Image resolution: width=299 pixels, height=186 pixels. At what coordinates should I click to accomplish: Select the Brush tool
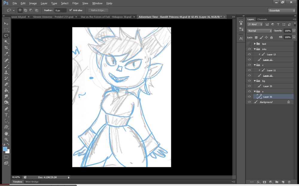pyautogui.click(x=6, y=66)
